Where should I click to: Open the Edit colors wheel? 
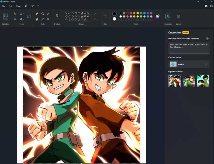[158, 16]
